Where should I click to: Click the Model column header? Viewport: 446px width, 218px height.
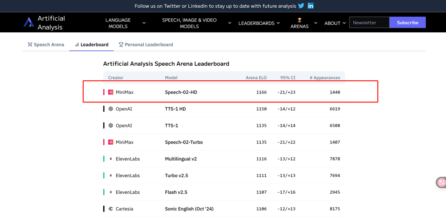tap(171, 78)
